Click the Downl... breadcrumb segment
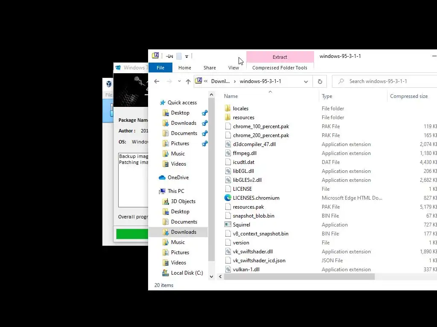 220,81
